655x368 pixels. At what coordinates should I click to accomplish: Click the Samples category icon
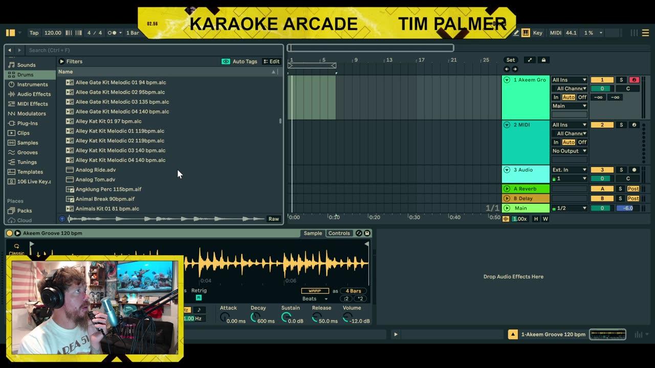click(x=12, y=143)
